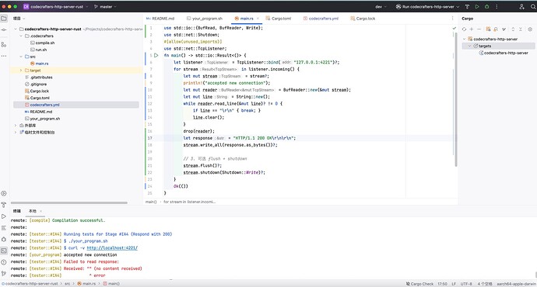Click src in the bottom navigation bar

pos(67,284)
